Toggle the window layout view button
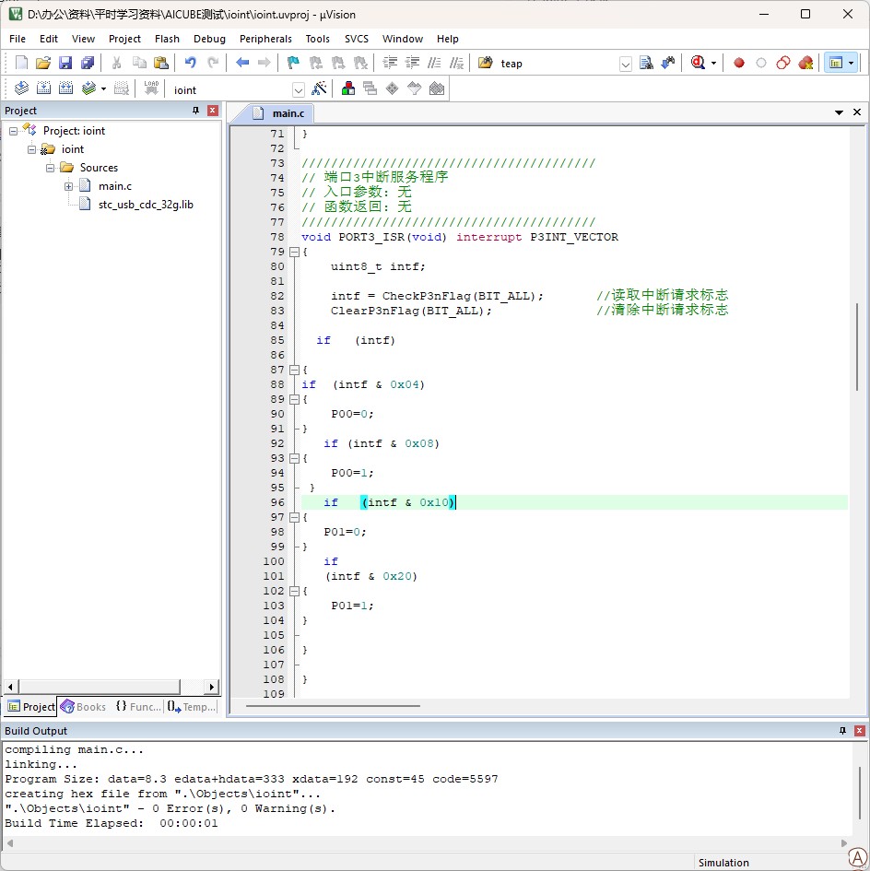This screenshot has width=870, height=871. (x=836, y=63)
